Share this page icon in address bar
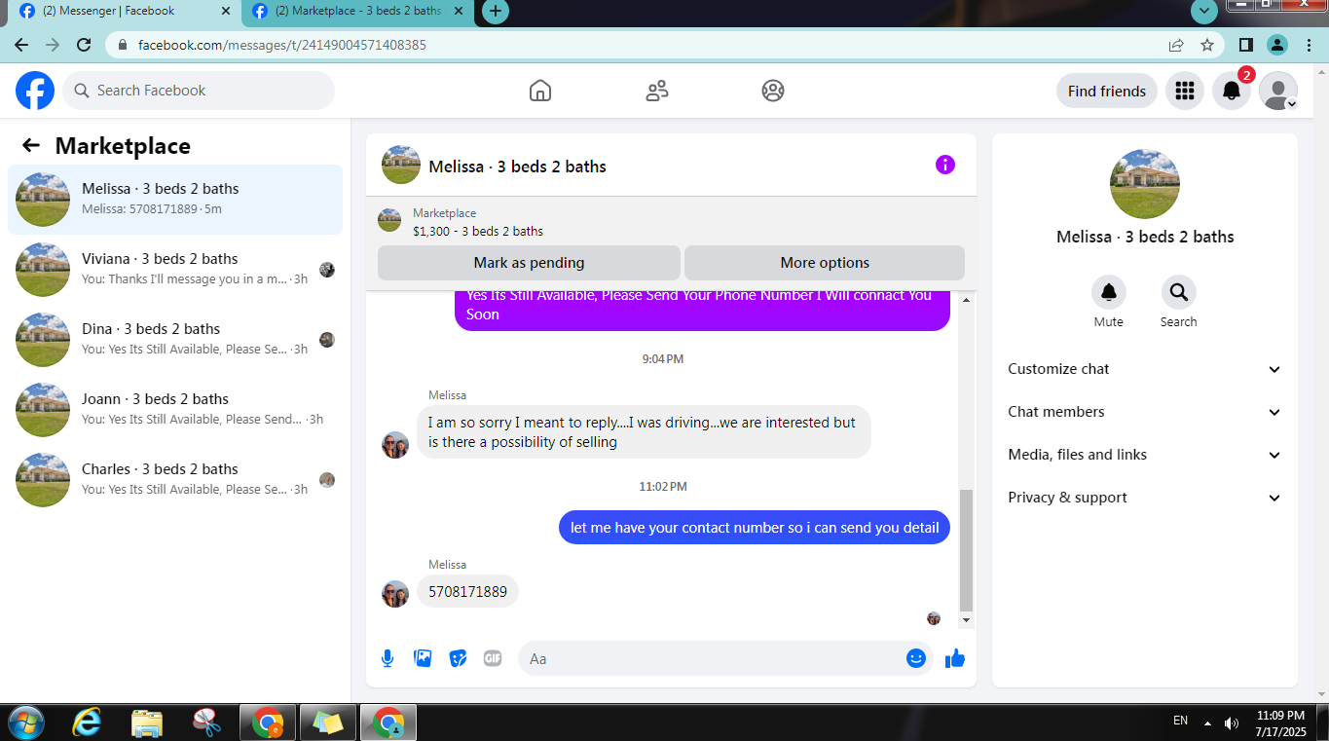 1176,45
